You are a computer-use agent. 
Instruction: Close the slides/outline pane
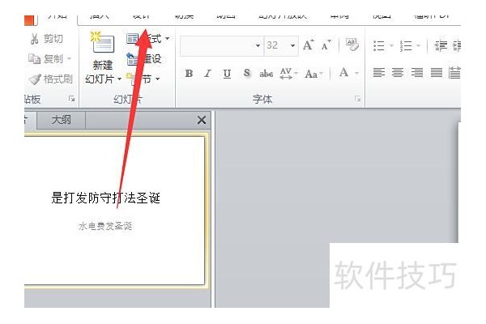(x=202, y=120)
